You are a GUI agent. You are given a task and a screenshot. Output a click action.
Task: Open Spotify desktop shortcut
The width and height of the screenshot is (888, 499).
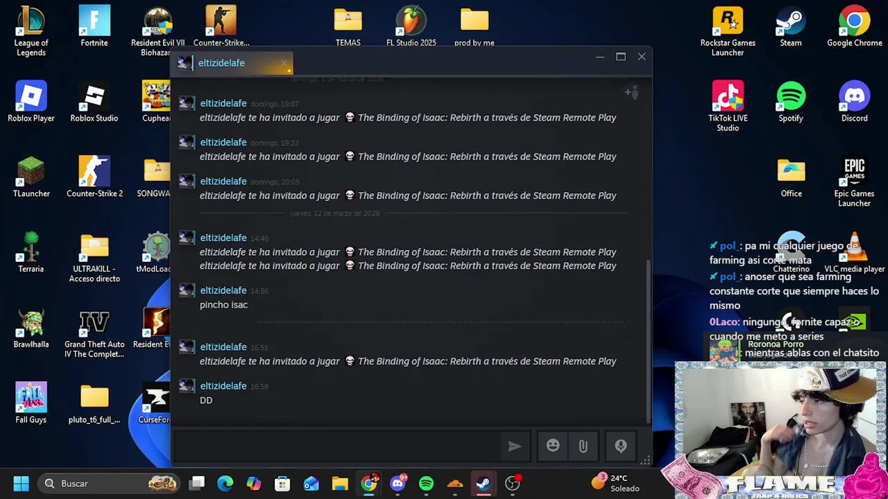click(x=791, y=102)
